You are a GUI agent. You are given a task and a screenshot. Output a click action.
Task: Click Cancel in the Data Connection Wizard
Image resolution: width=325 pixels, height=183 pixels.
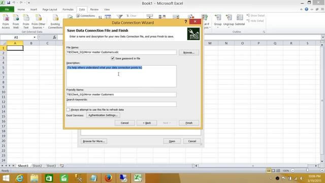(x=124, y=123)
